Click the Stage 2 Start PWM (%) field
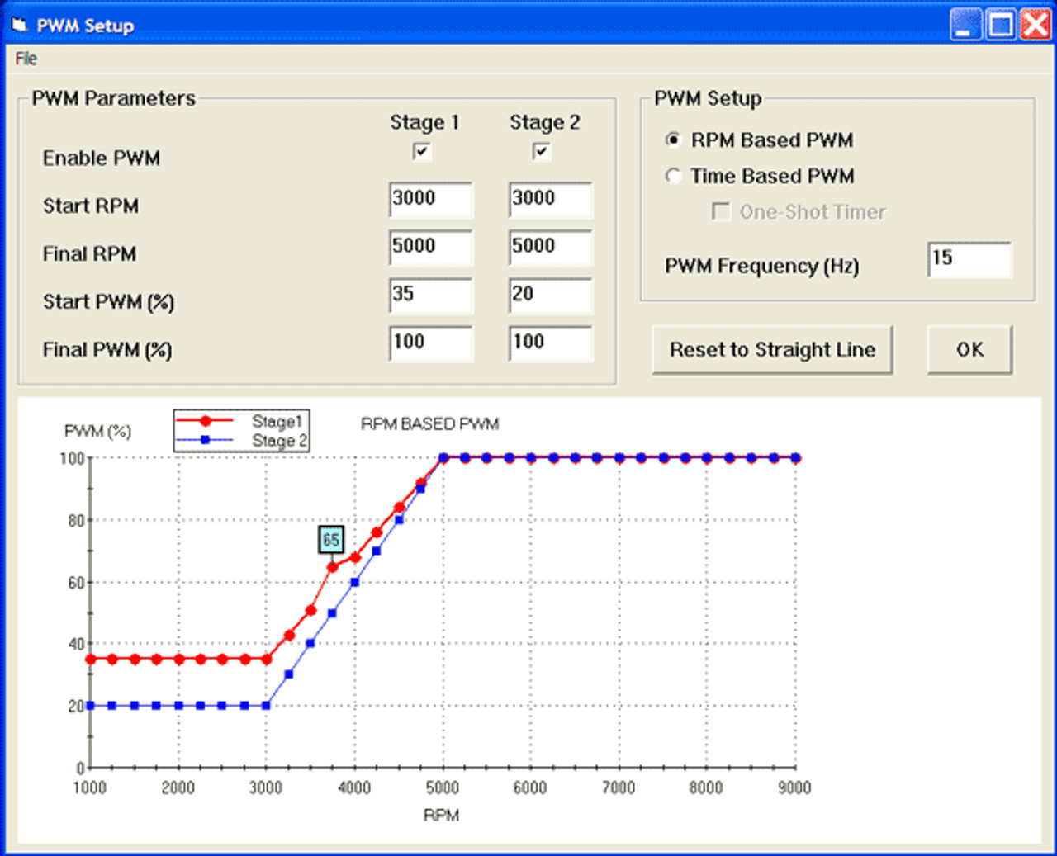Viewport: 1057px width, 856px height. 550,296
